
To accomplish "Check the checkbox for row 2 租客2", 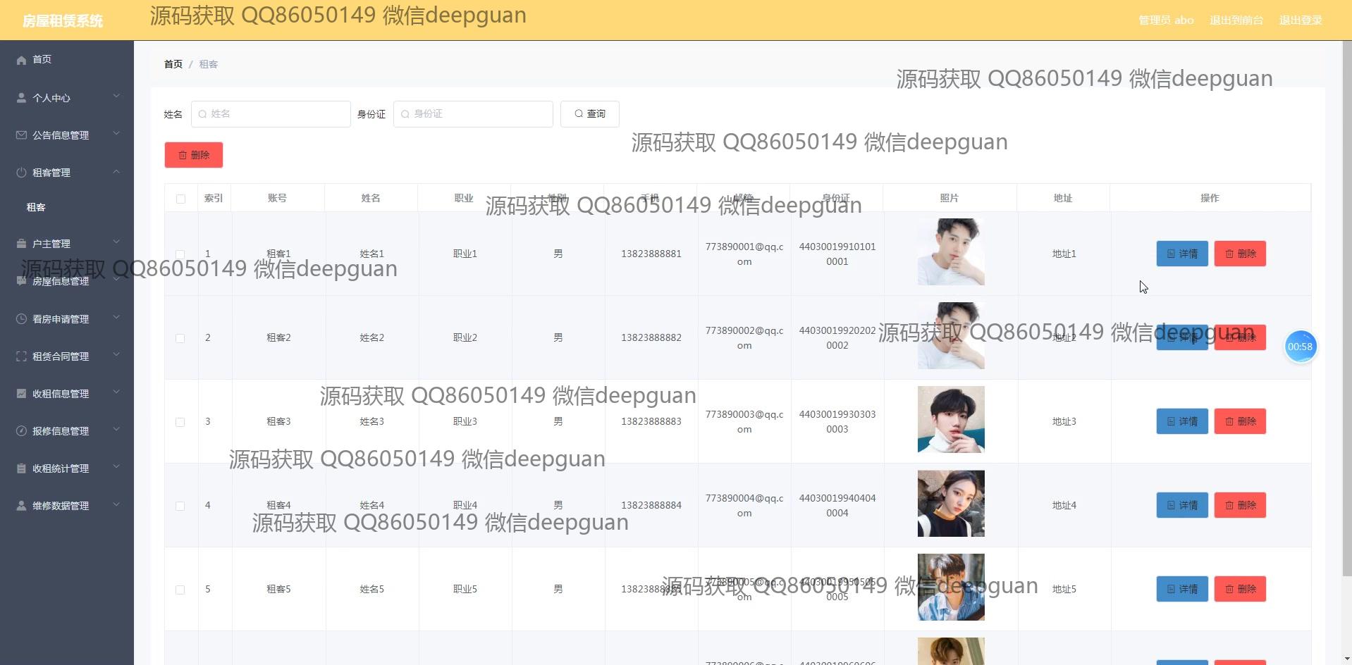I will (180, 338).
